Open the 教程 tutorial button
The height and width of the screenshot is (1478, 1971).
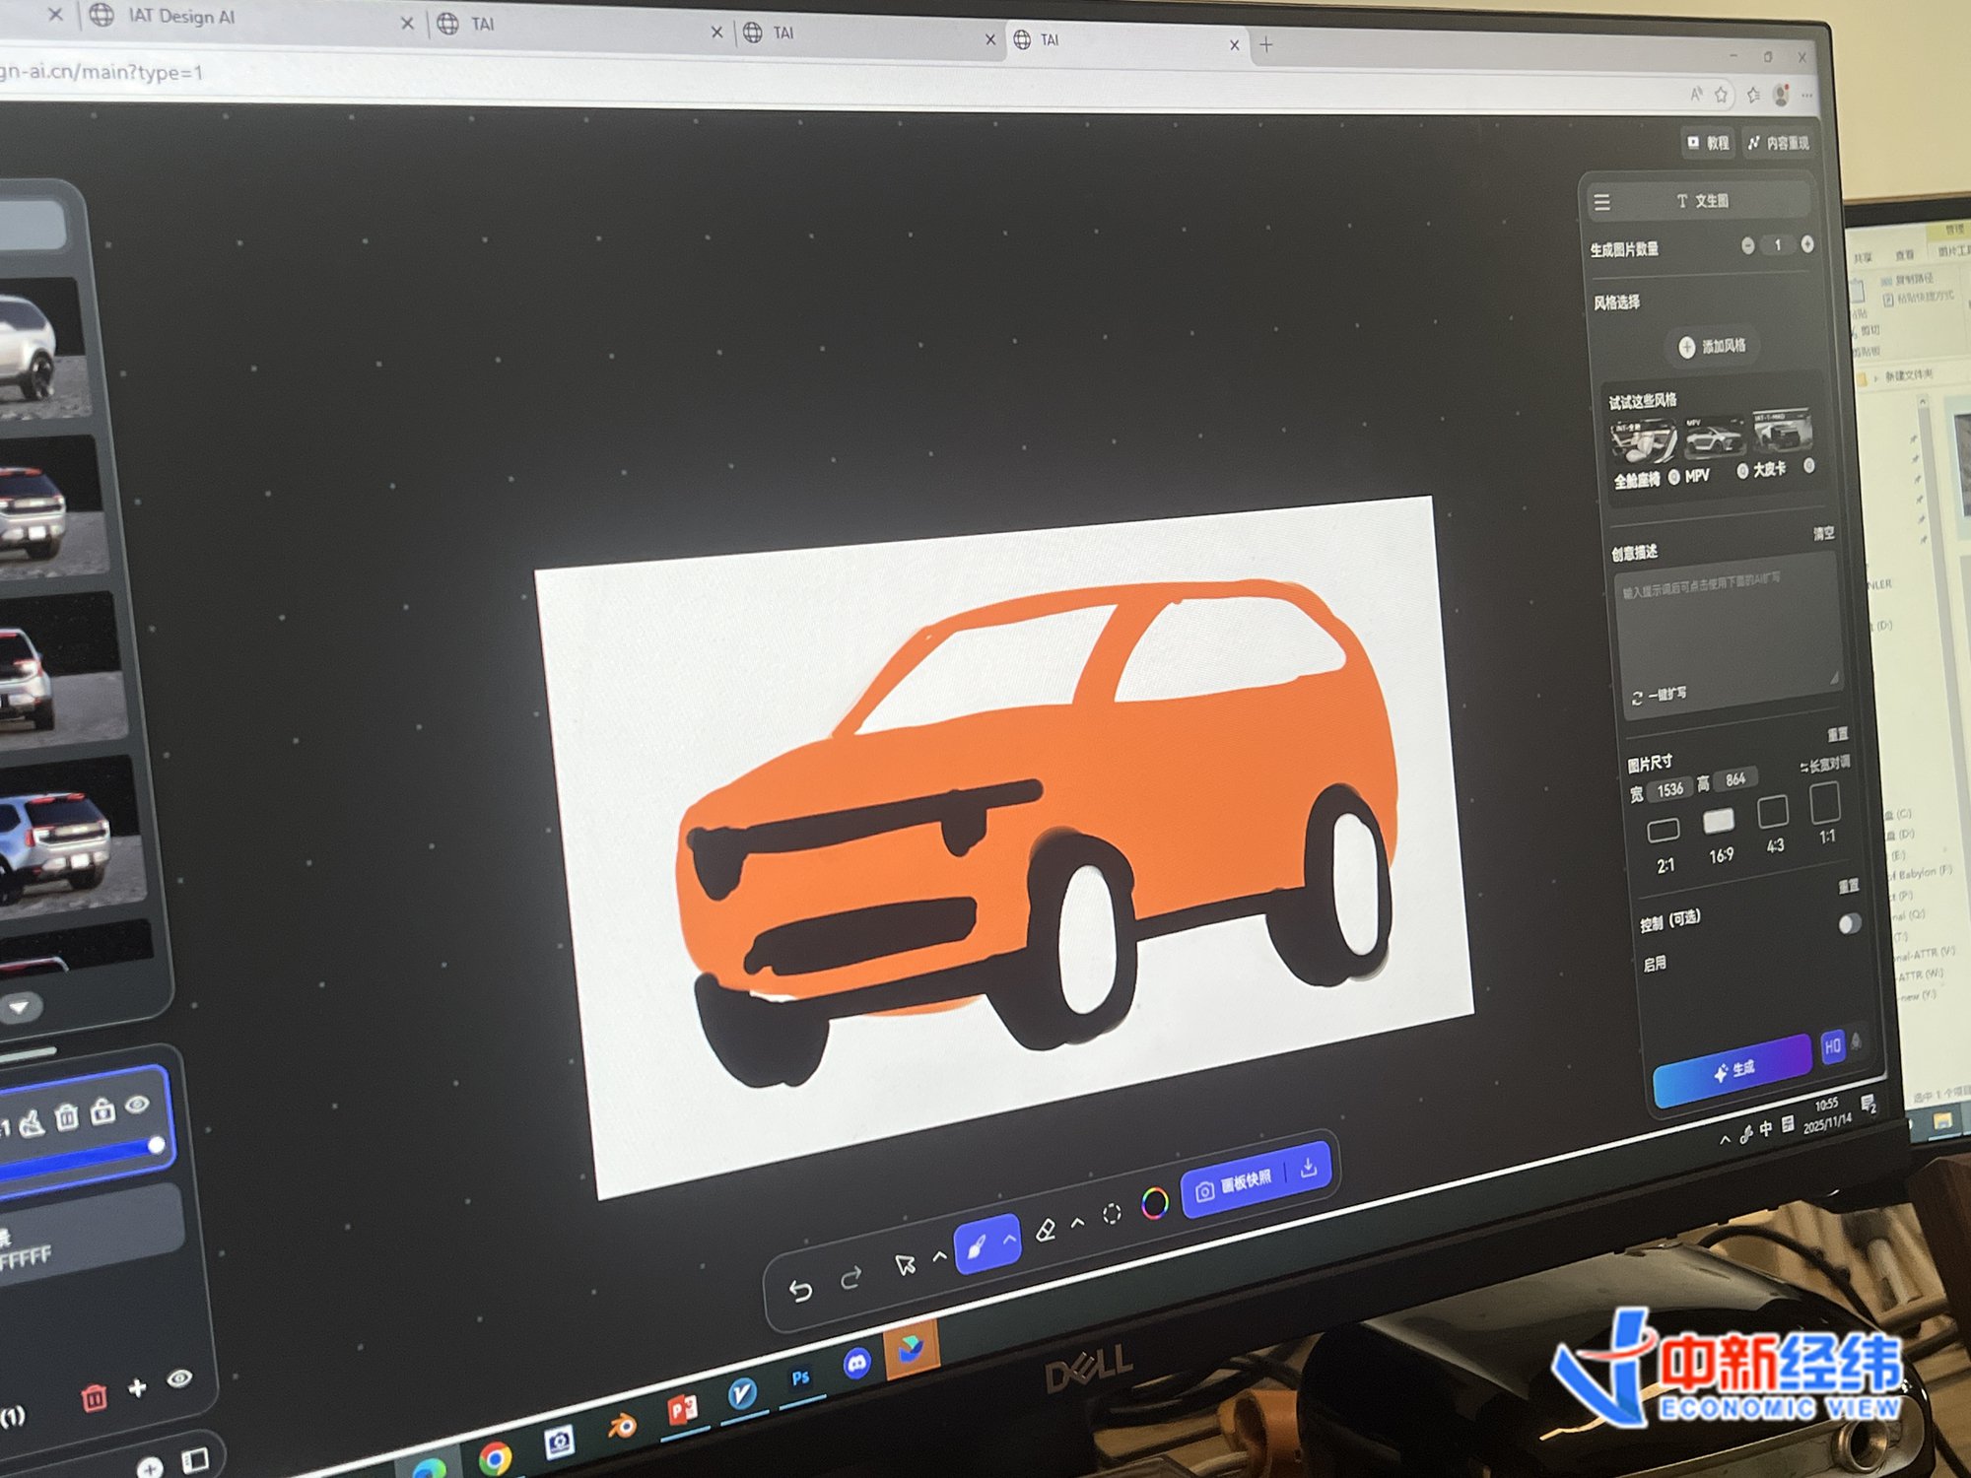tap(1708, 143)
